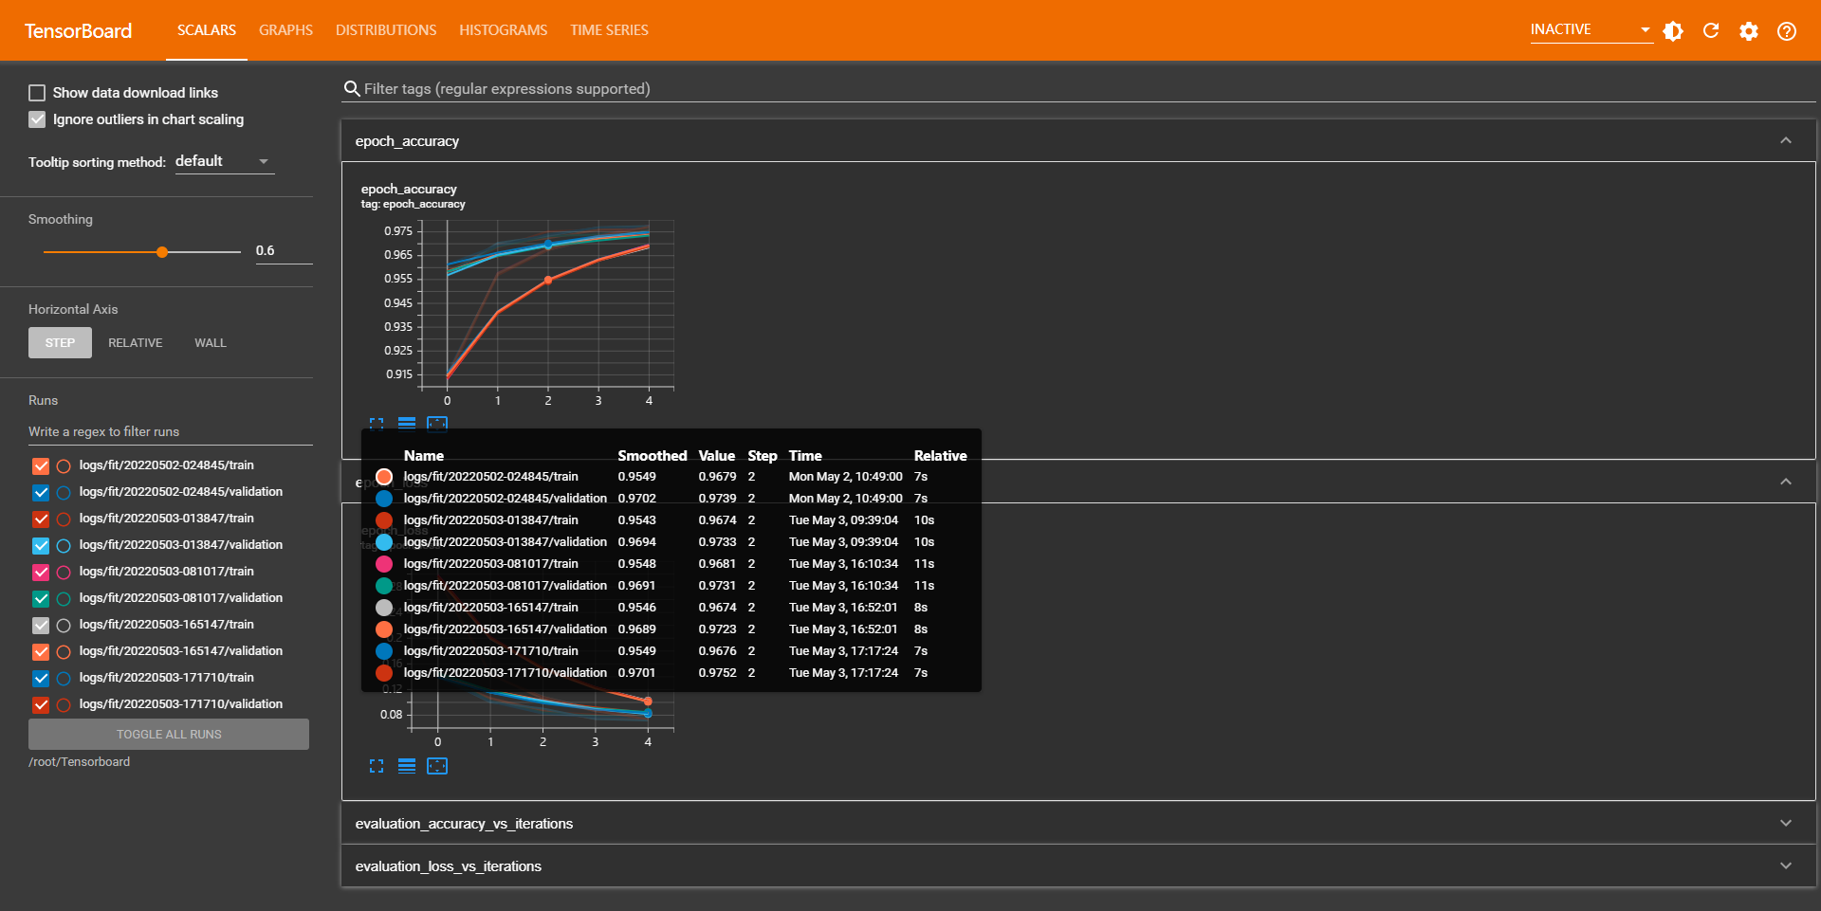Set horizontal axis to RELATIVE

point(136,343)
